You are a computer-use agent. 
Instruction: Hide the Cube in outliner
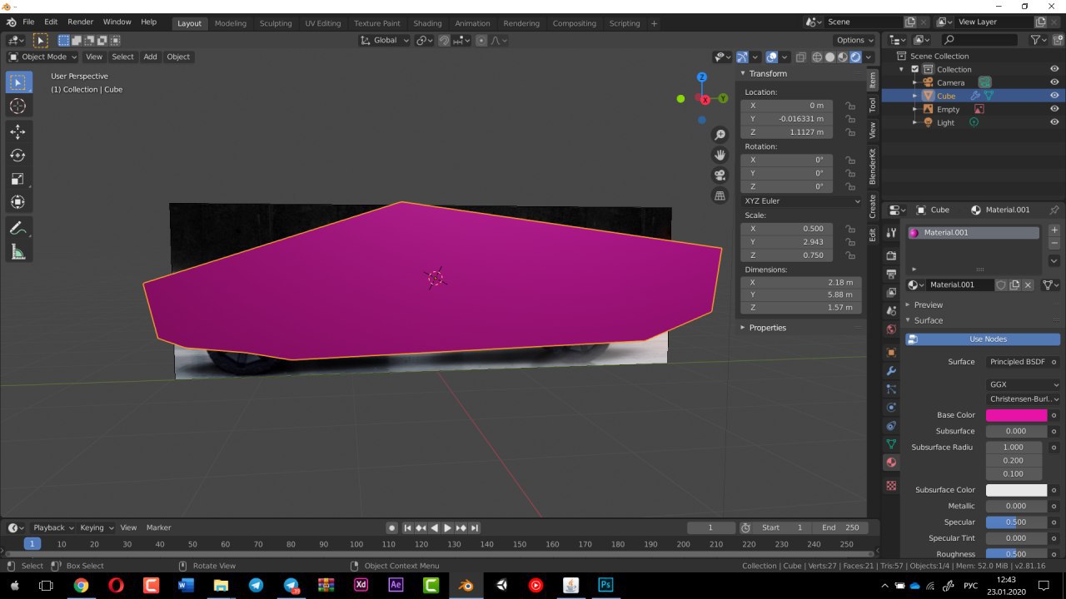coord(1054,96)
